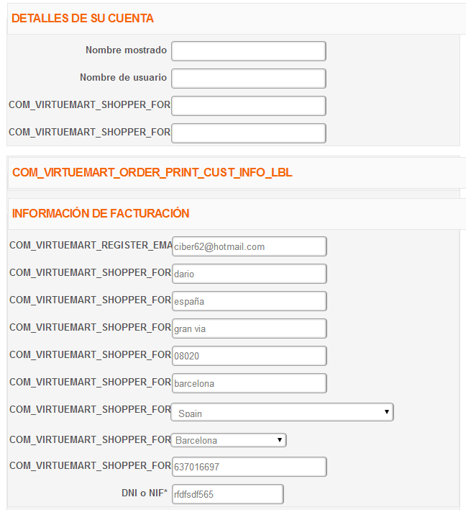466x510 pixels.
Task: Click the email field containing ciber62@hotmail.com
Action: point(249,246)
